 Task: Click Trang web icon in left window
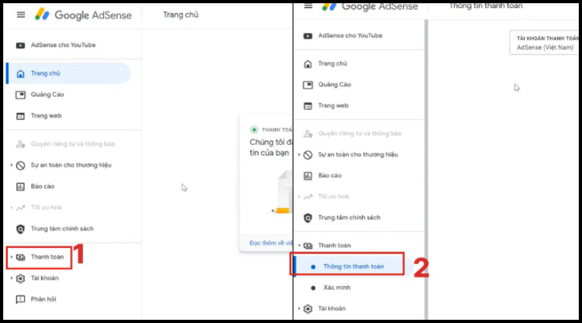(20, 116)
